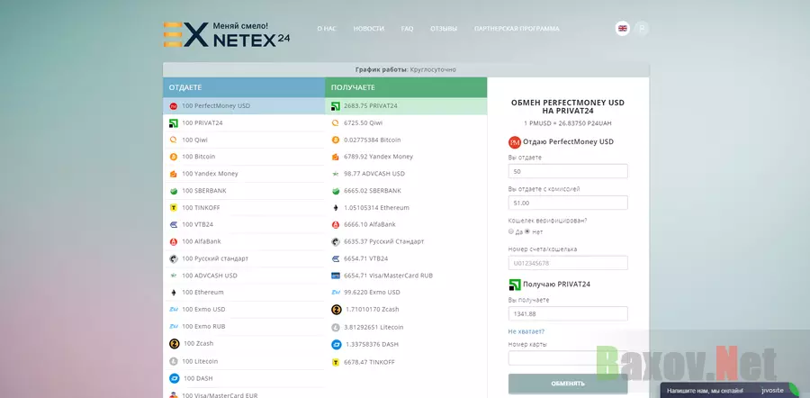Screen dimensions: 810x398
Task: Select '100 Exmo RUB' to give
Action: (244, 326)
